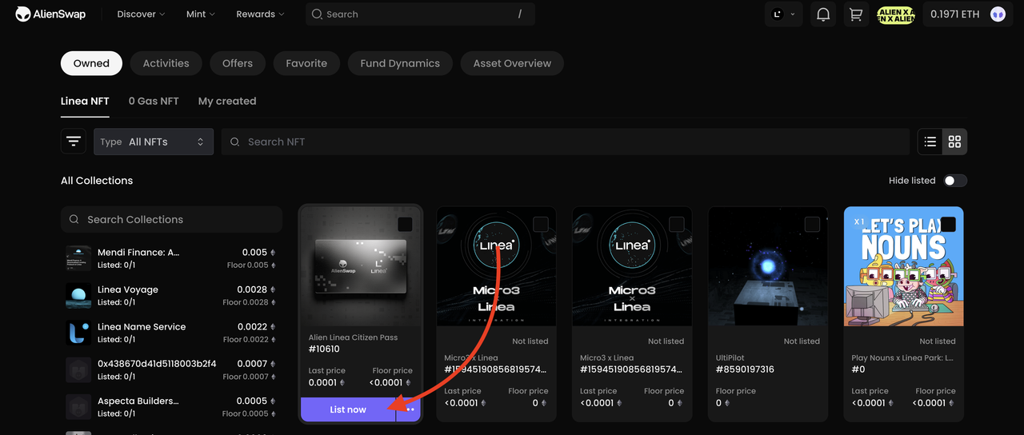
Task: Click the All Collections heading
Action: pos(97,181)
